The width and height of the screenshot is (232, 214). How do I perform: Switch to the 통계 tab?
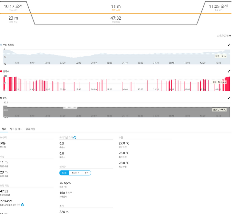tap(4, 129)
